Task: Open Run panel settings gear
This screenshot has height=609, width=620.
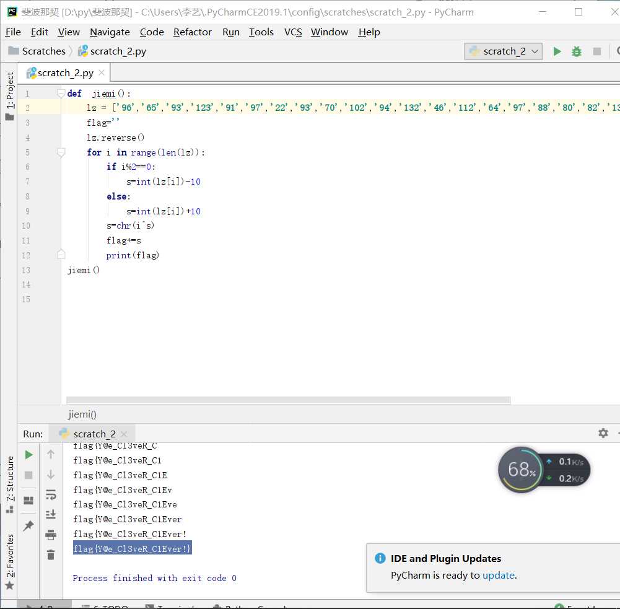Action: click(x=603, y=433)
